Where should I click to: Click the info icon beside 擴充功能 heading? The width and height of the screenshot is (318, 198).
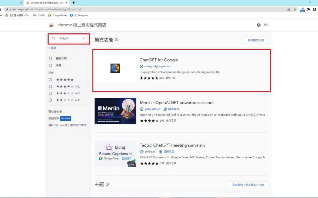(116, 40)
